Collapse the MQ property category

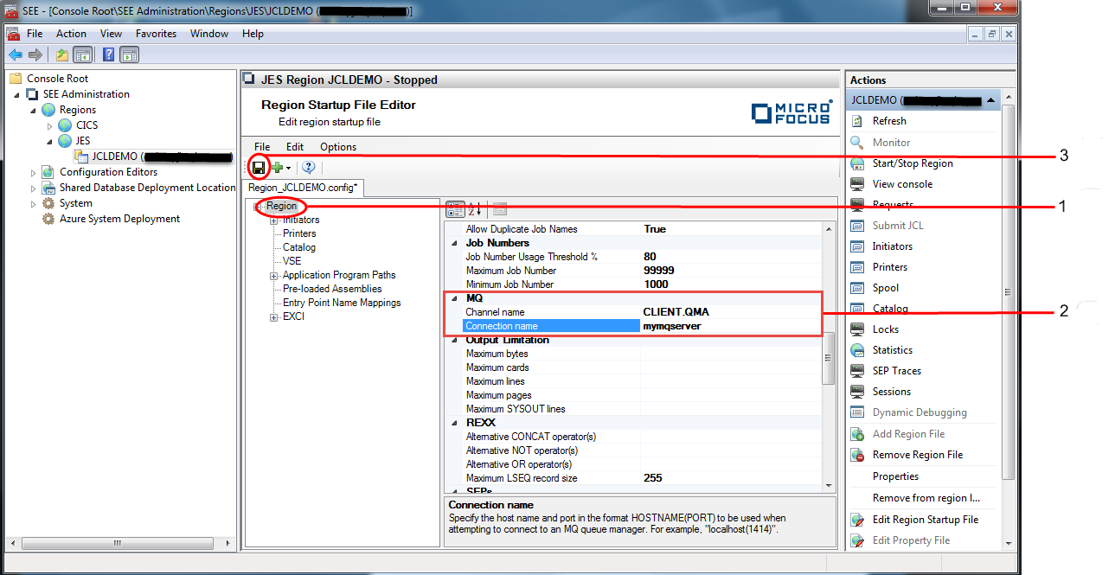(x=456, y=298)
